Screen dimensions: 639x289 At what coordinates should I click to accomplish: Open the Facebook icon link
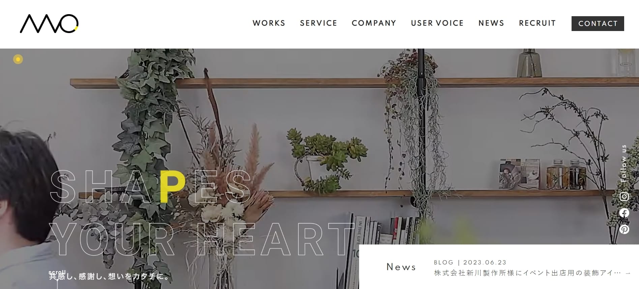tap(624, 213)
